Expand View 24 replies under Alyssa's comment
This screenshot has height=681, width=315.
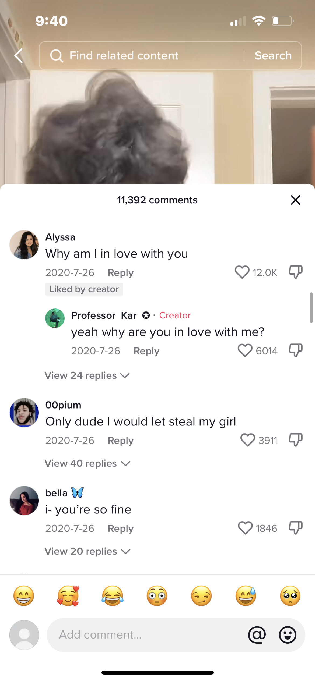pyautogui.click(x=87, y=375)
